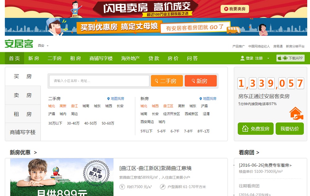
Task: Open the 二手房 nav menu item
Action: click(x=55, y=58)
